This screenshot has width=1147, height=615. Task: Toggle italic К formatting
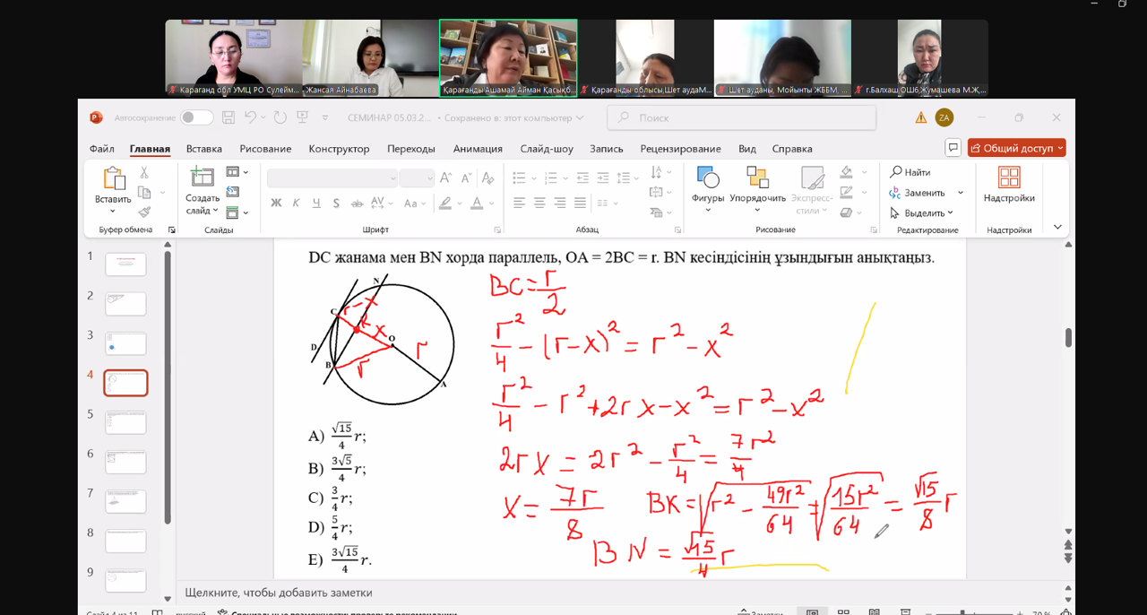point(296,204)
